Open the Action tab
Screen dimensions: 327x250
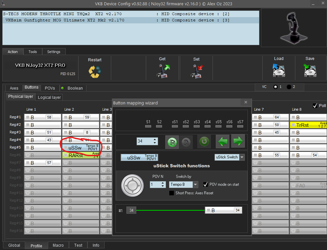(x=13, y=52)
